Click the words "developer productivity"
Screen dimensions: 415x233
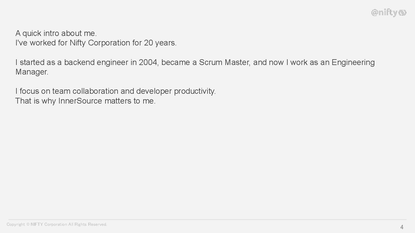[176, 91]
